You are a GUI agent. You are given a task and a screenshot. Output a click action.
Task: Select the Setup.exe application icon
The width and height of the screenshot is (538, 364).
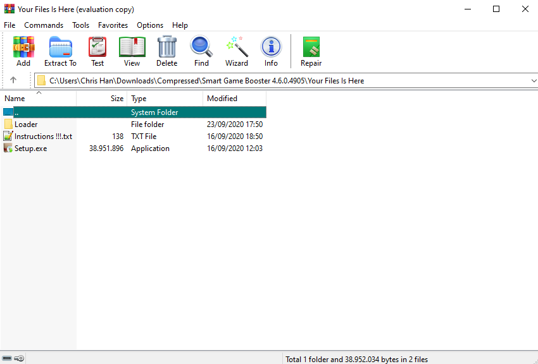(x=8, y=148)
